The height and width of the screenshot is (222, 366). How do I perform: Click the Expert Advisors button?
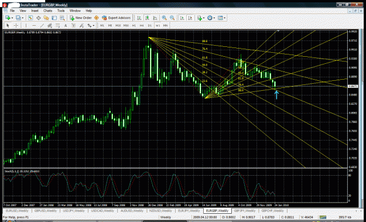coord(117,18)
